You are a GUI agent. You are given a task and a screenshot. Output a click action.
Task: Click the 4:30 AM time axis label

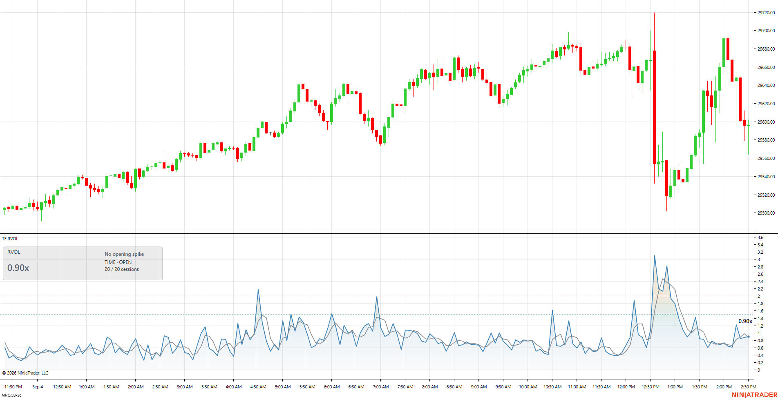258,387
